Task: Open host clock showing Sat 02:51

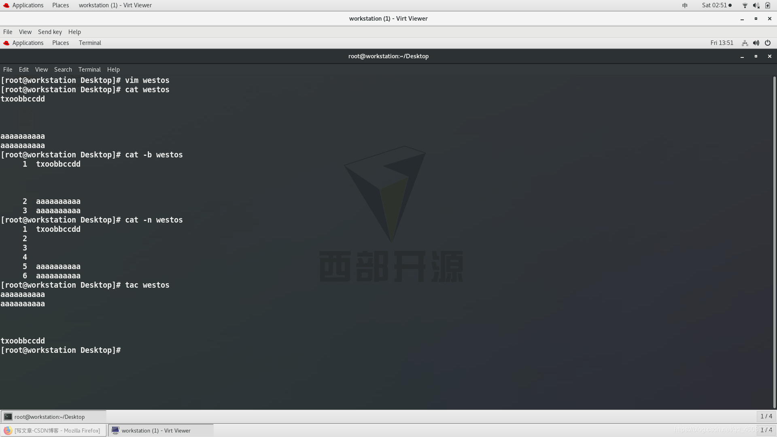Action: coord(717,5)
